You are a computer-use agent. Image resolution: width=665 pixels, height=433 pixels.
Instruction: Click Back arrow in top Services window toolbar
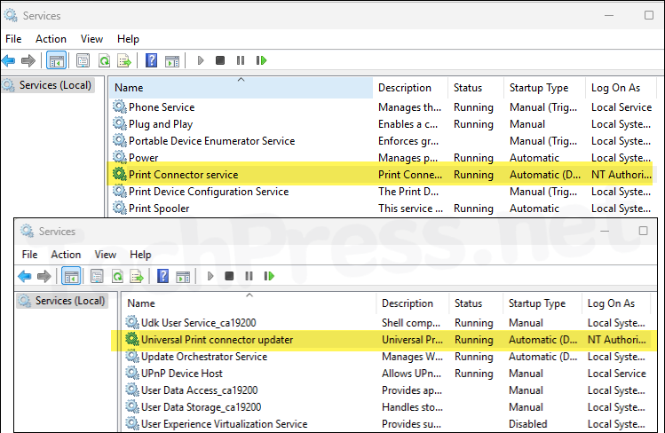(9, 60)
